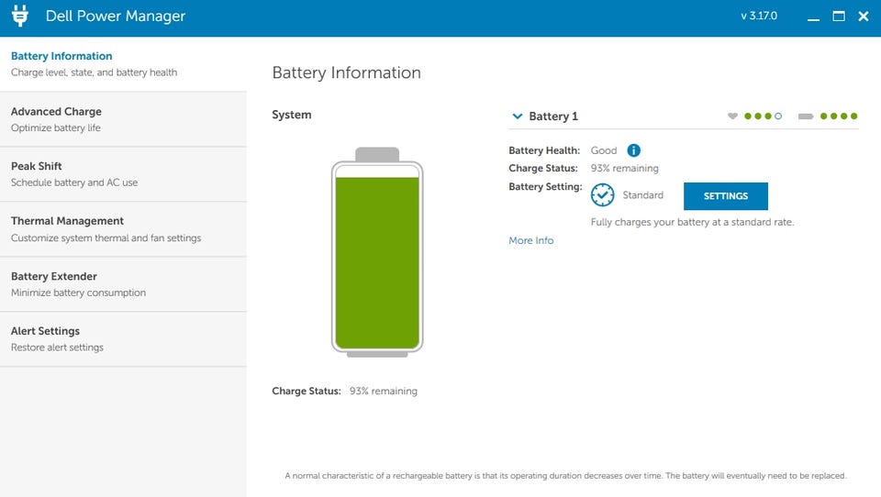Follow the More Info link
This screenshot has height=497, width=881.
[x=531, y=240]
